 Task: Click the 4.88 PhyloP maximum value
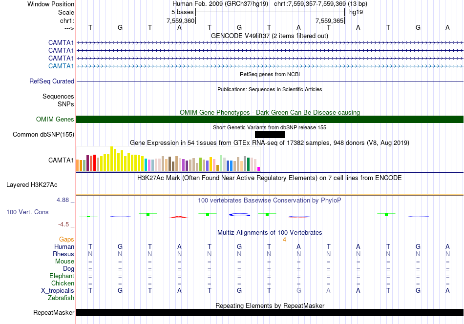(x=63, y=200)
